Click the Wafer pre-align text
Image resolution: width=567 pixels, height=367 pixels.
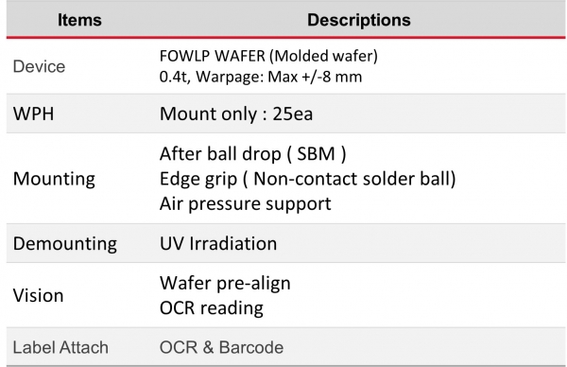coord(225,284)
